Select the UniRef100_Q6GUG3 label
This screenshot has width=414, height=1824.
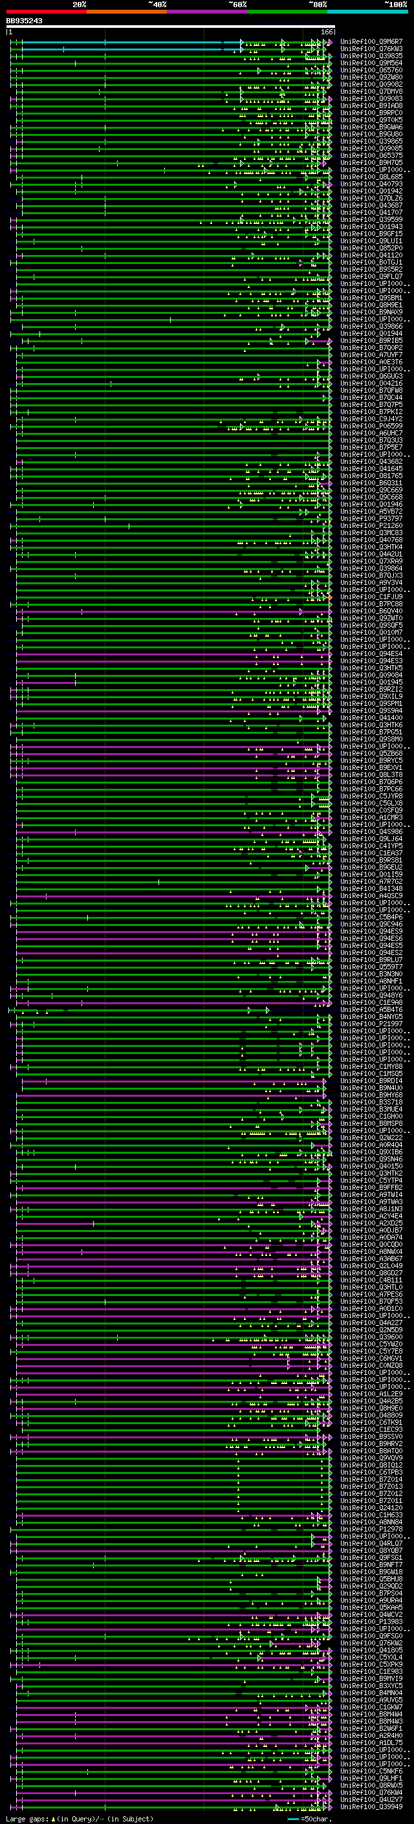(x=371, y=376)
